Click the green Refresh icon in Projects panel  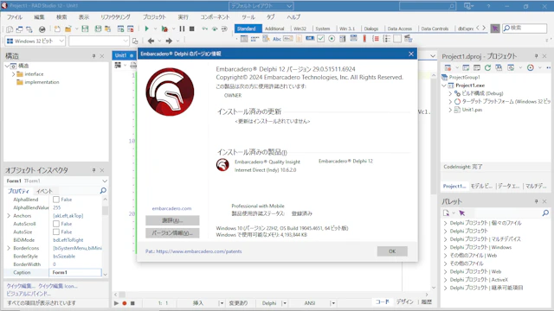(x=487, y=67)
